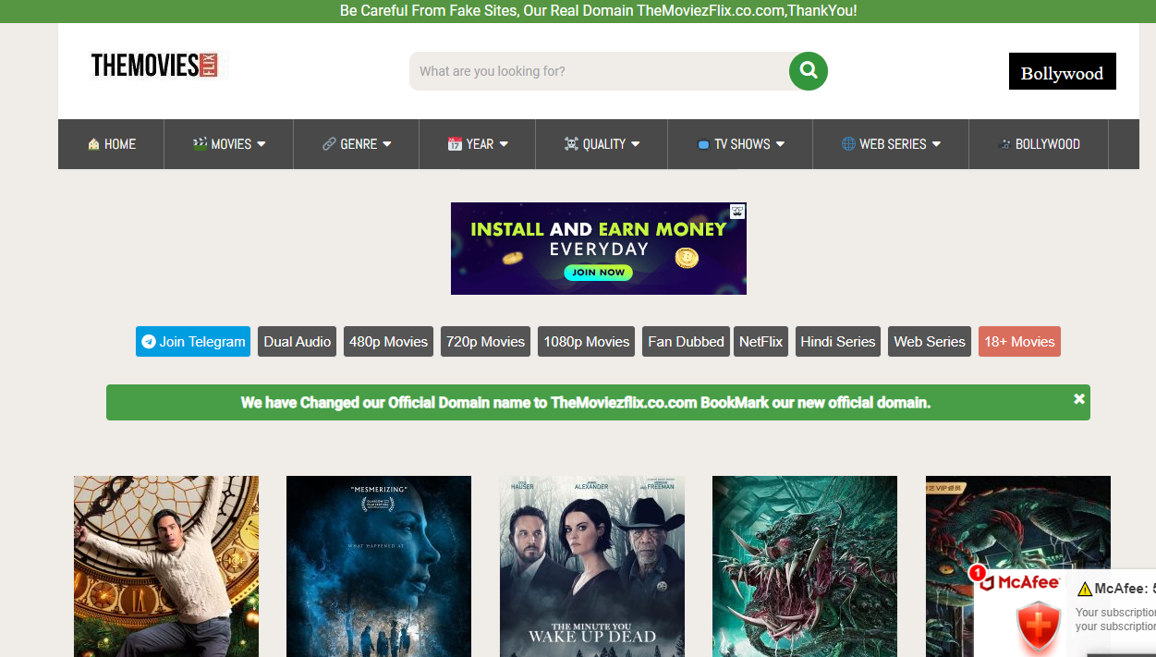
Task: Expand the TV SHOWS dropdown arrow
Action: 780,144
